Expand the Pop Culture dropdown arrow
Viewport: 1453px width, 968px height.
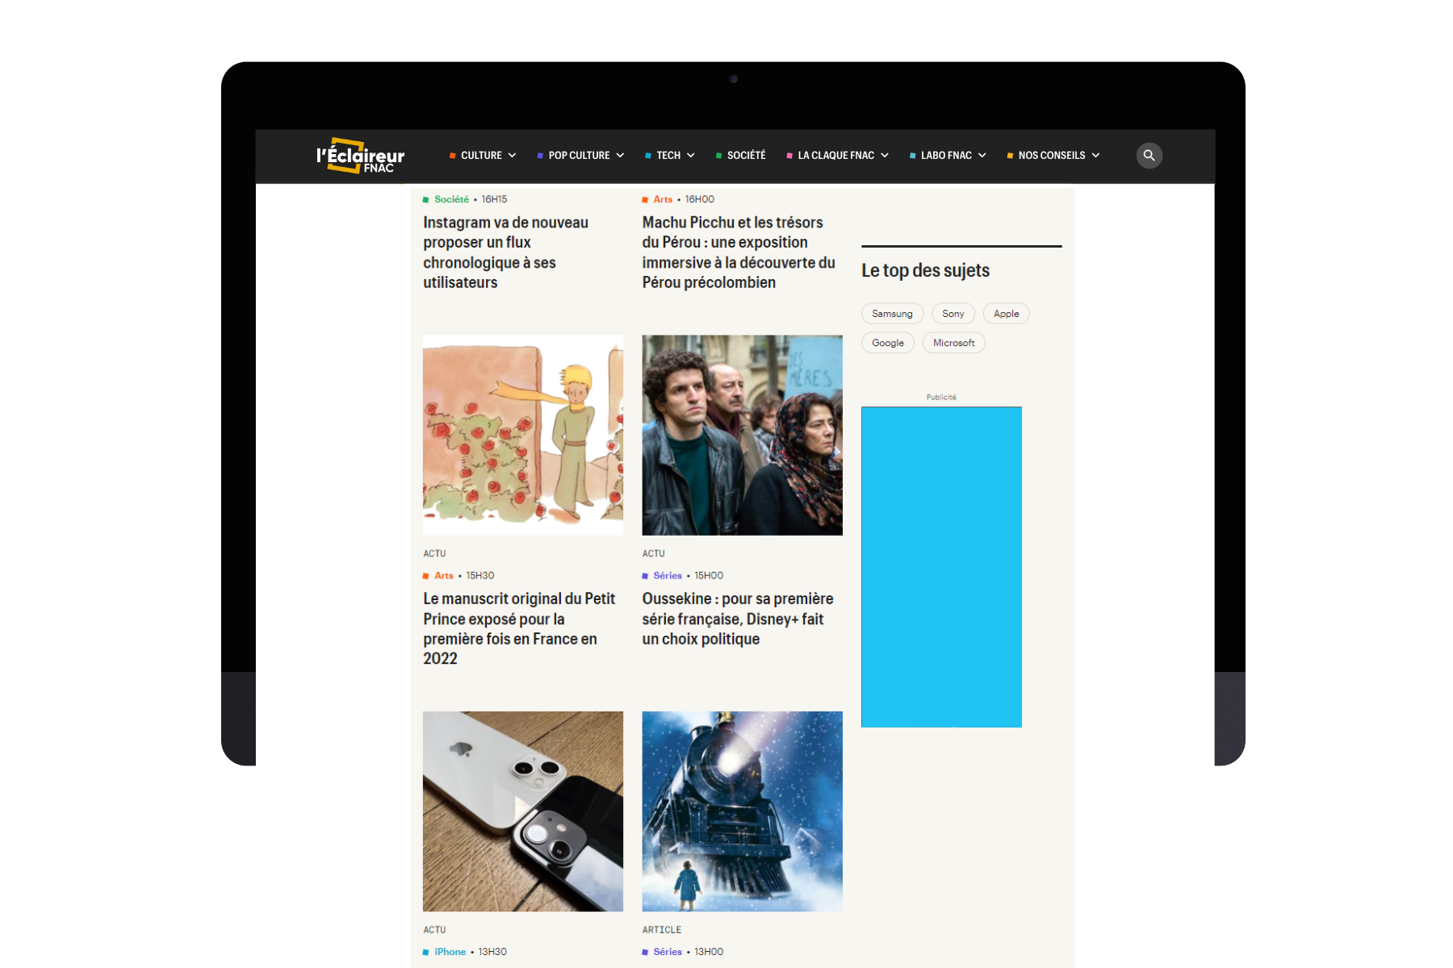(620, 156)
